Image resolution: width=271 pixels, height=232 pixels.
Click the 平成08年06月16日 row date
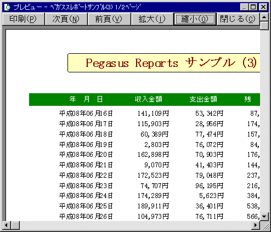86,114
